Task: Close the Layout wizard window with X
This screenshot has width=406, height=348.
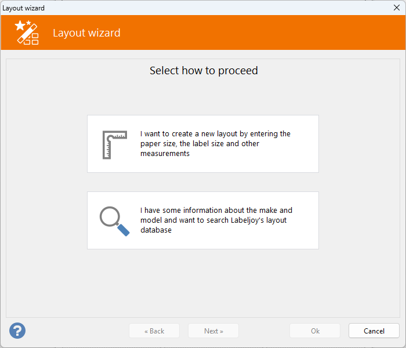Action: pyautogui.click(x=396, y=8)
